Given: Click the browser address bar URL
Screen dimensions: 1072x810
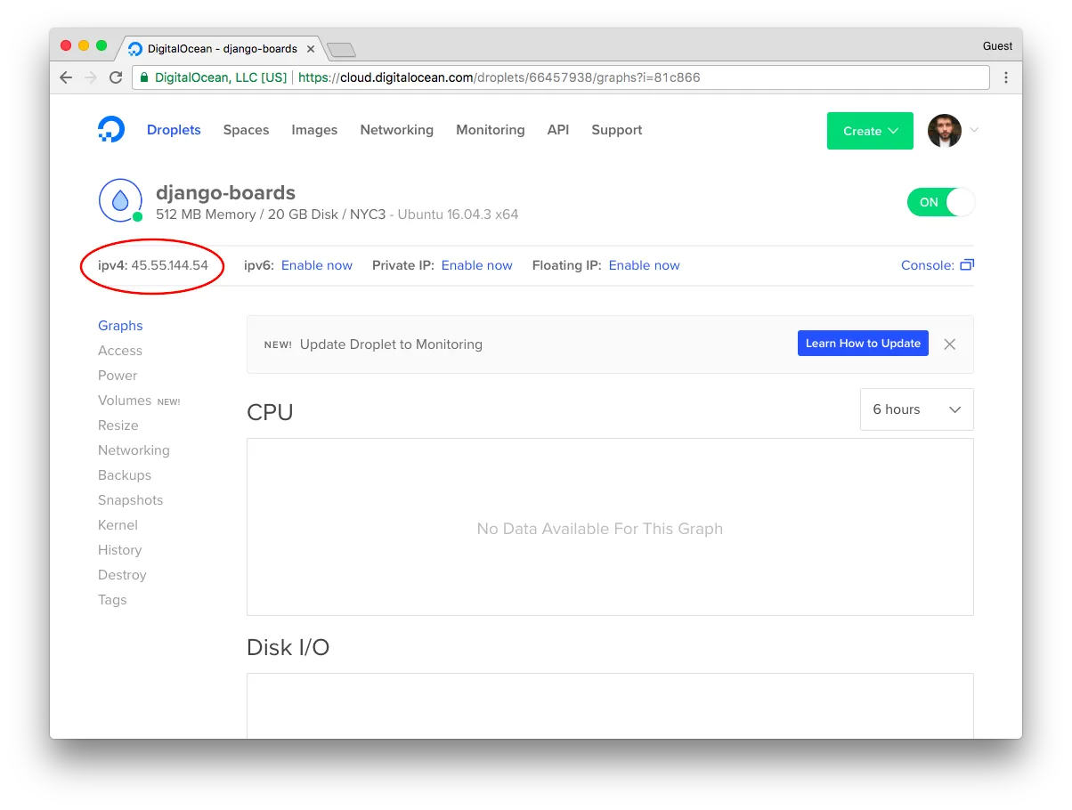Looking at the screenshot, I should [x=499, y=77].
